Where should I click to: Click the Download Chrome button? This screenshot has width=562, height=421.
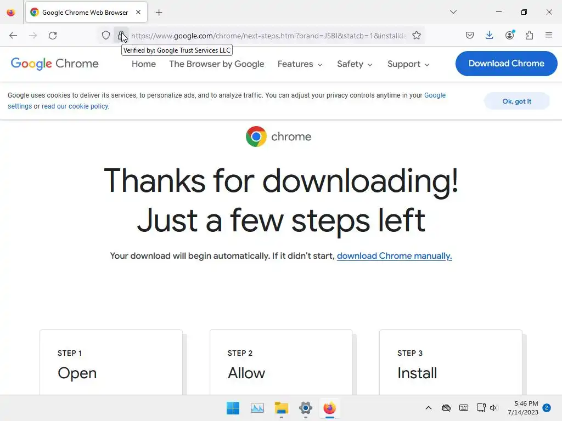point(506,64)
